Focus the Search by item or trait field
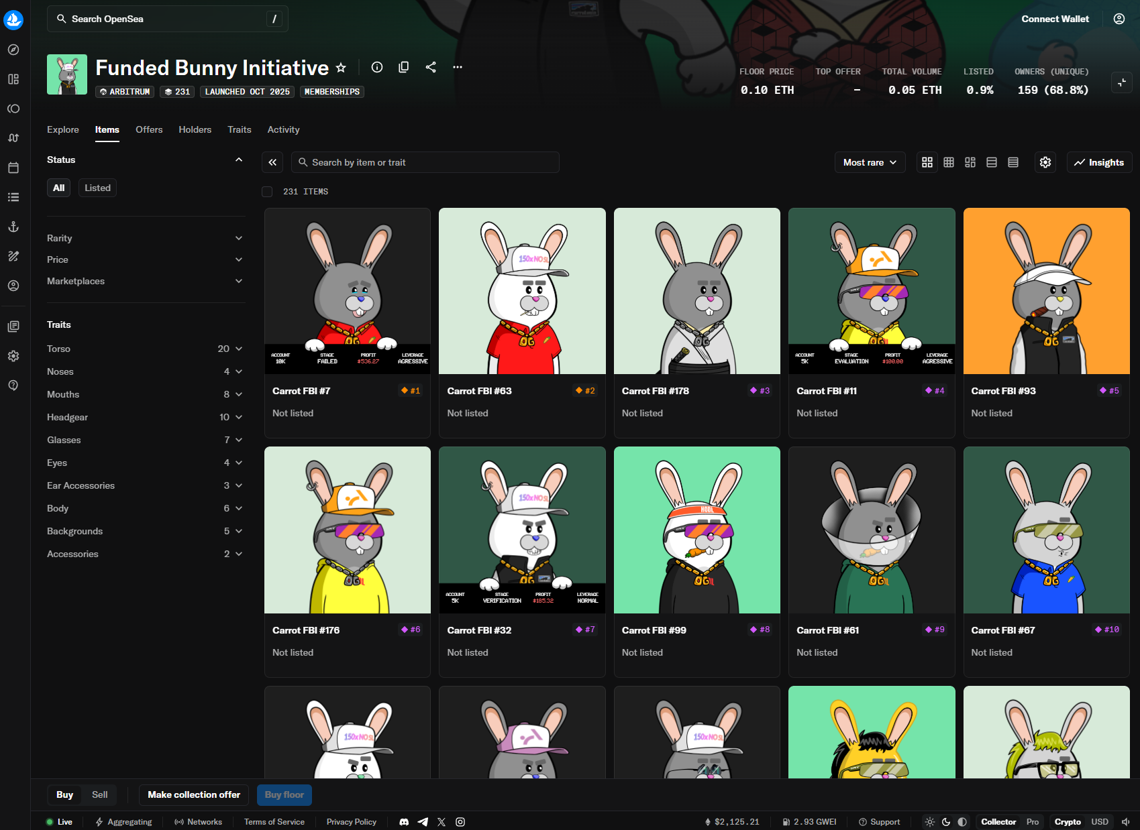The image size is (1140, 830). click(x=425, y=162)
